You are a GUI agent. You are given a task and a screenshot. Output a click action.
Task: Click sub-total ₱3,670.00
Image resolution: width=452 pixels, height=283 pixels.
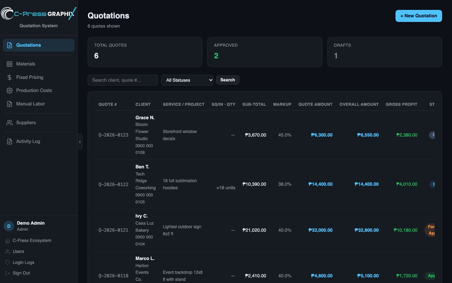(256, 135)
